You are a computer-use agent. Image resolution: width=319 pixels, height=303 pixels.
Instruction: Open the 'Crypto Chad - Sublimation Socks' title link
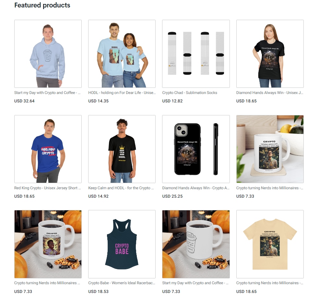190,93
